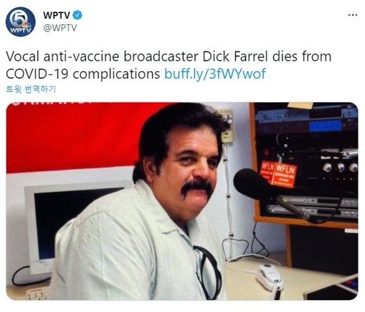Click the WPTV display name

click(56, 16)
